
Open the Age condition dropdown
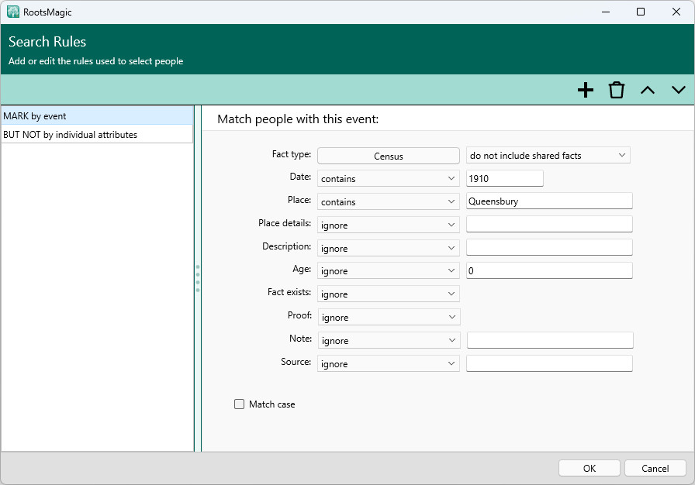(389, 271)
